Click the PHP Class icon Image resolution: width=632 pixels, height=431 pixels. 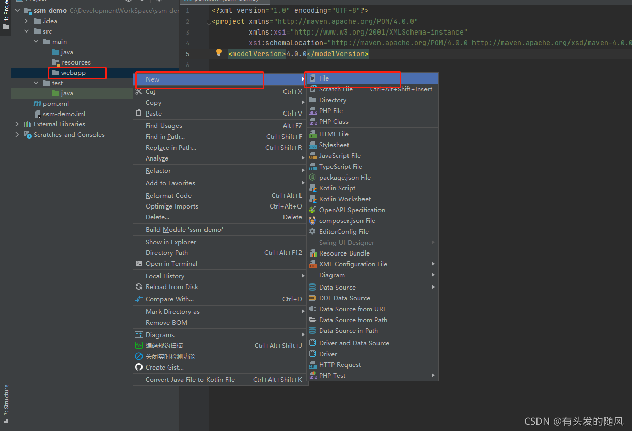pyautogui.click(x=312, y=122)
